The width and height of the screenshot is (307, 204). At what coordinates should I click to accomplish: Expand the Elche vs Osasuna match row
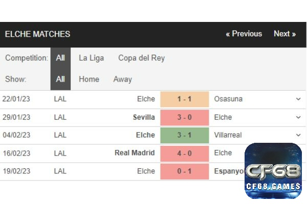coord(298,99)
